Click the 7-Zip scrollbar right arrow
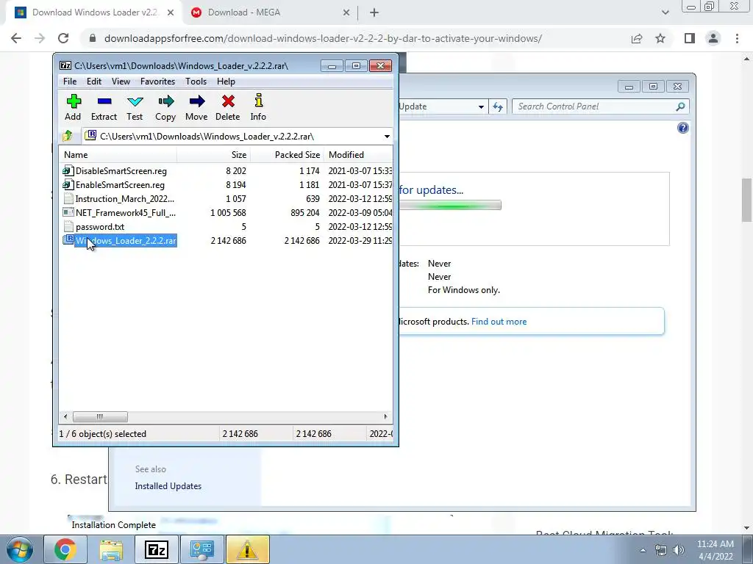Viewport: 753px width, 564px height. 385,416
